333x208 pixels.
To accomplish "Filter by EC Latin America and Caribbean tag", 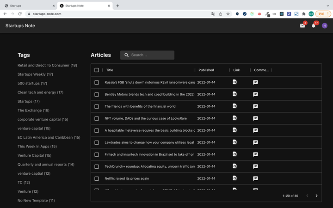I will 49,137.
